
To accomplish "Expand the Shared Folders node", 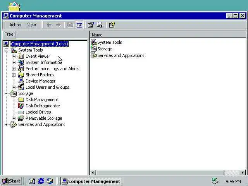I will [x=14, y=75].
